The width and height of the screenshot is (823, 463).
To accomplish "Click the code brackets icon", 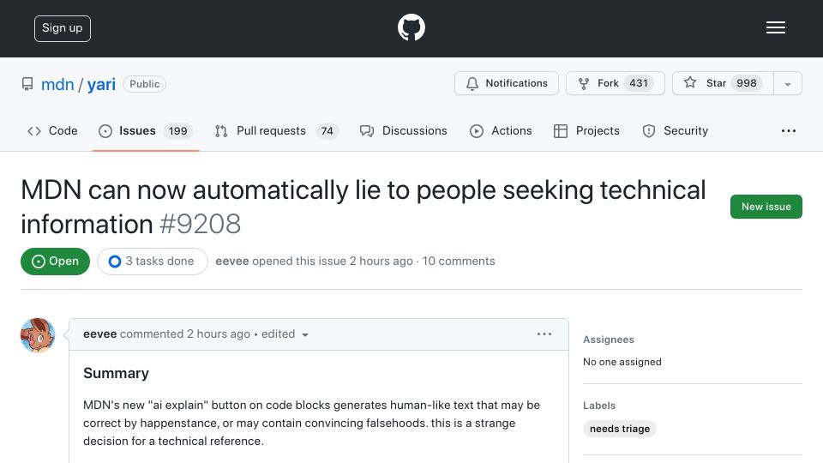I will pos(34,131).
